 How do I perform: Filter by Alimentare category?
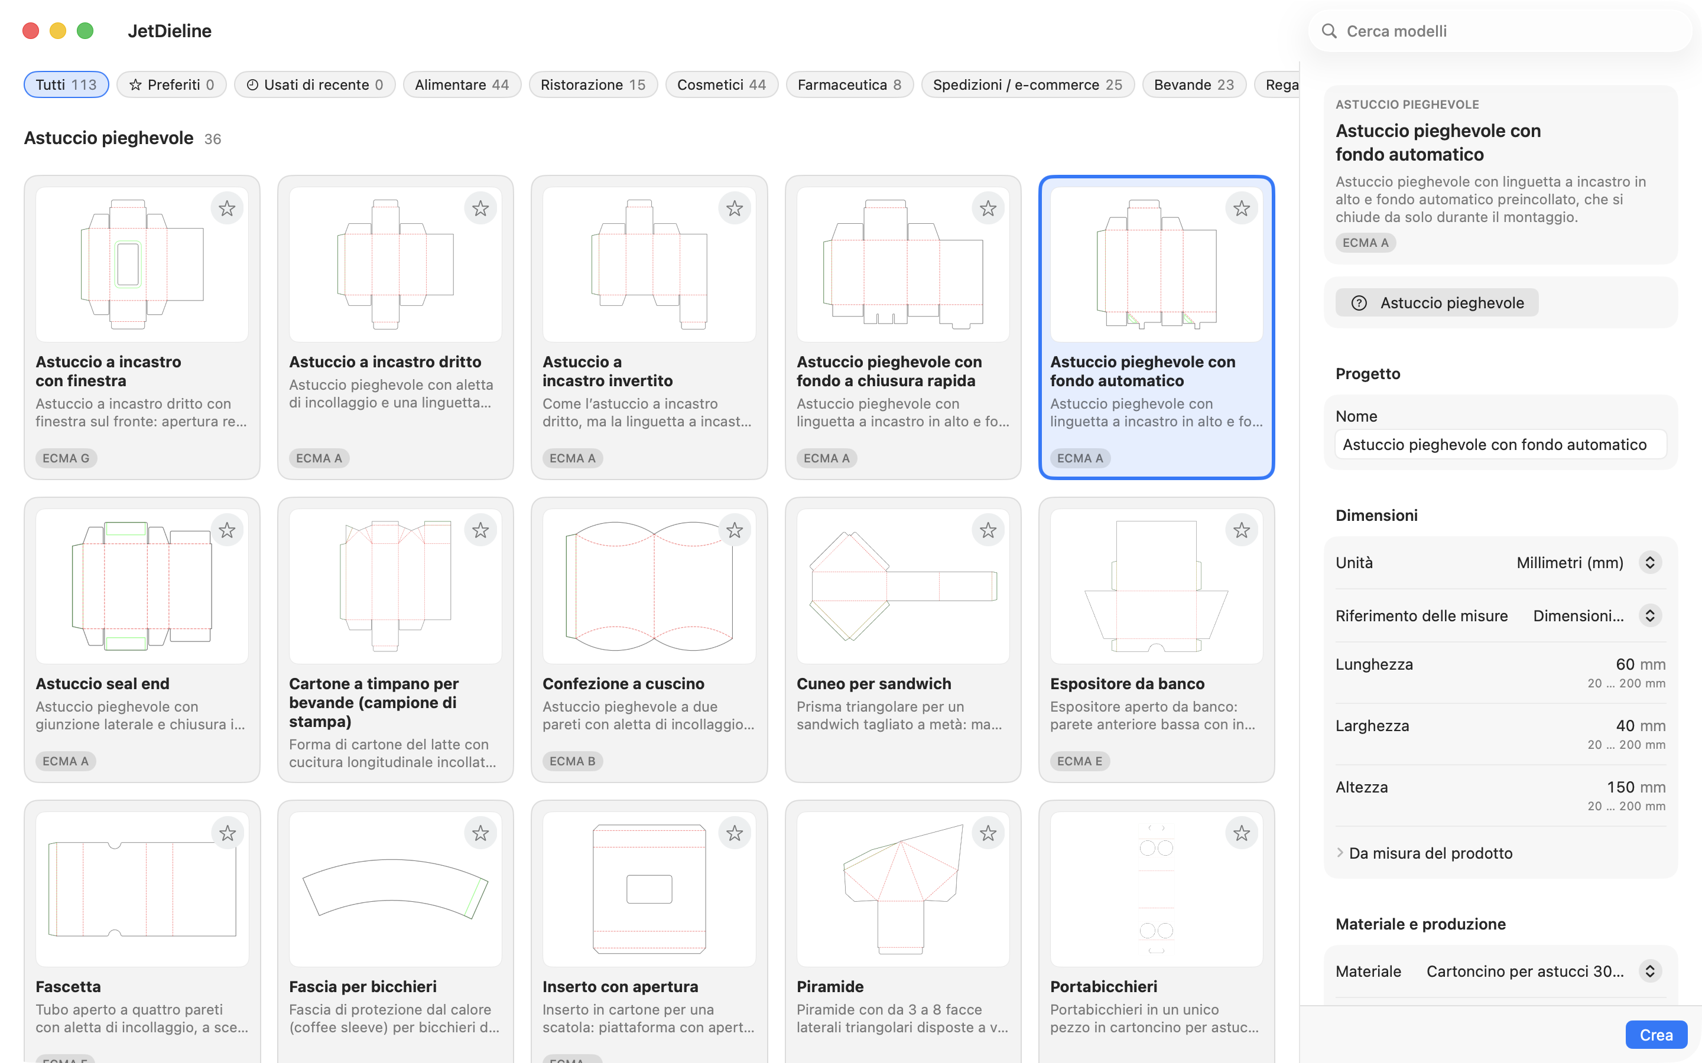462,84
